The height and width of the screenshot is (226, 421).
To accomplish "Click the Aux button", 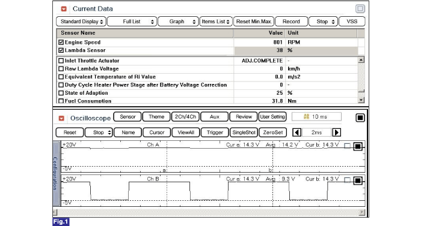I will click(x=214, y=117).
